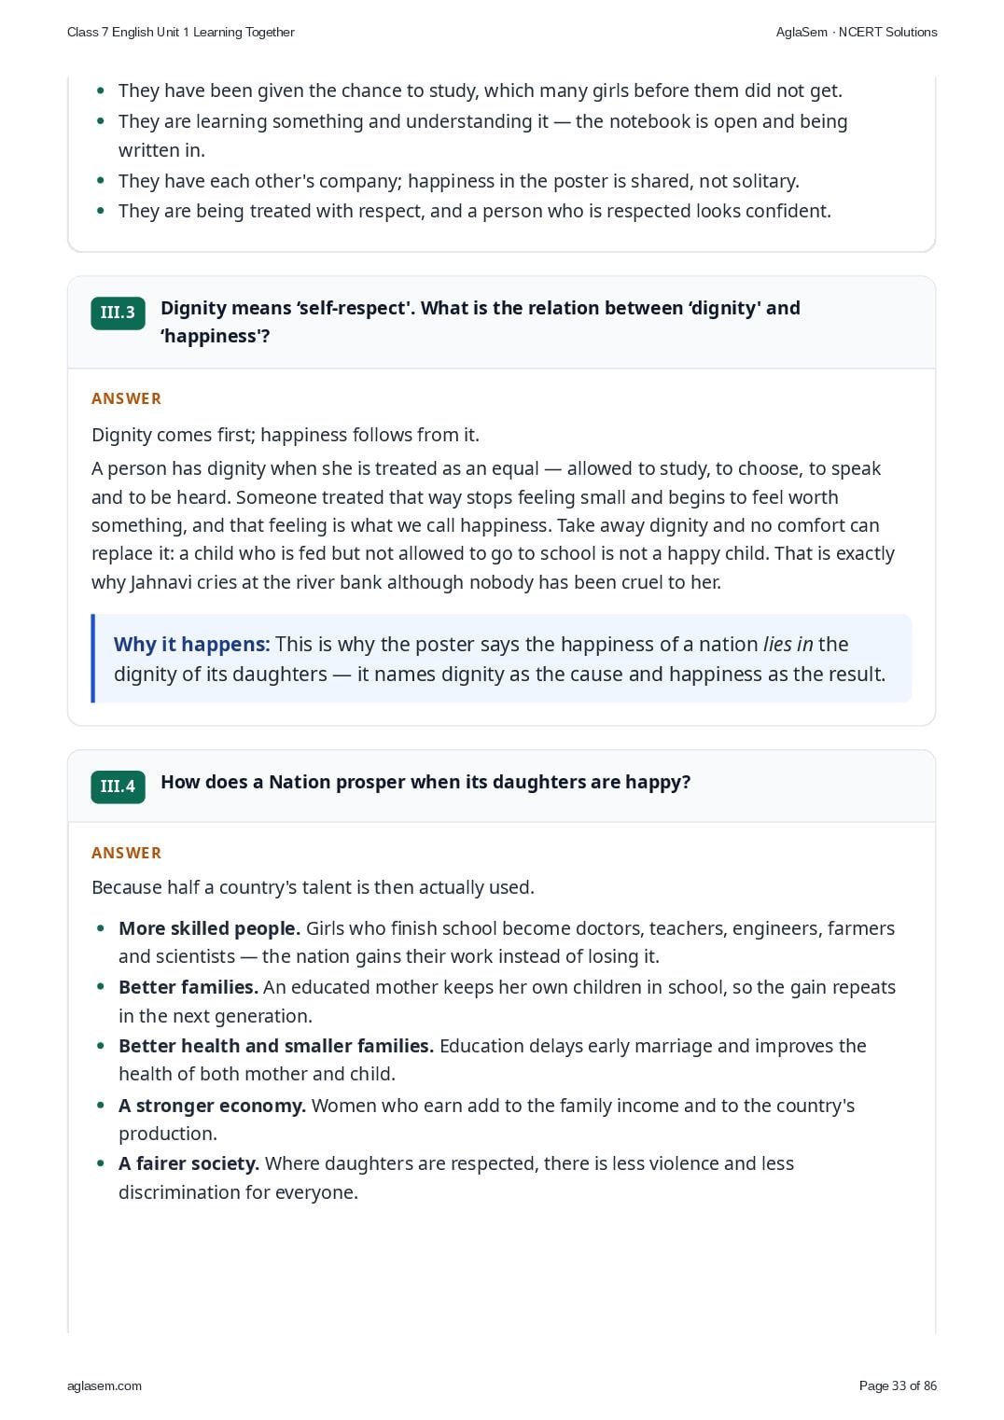The width and height of the screenshot is (1004, 1420).
Task: Select the ANSWER label under question III.4
Action: point(127,853)
